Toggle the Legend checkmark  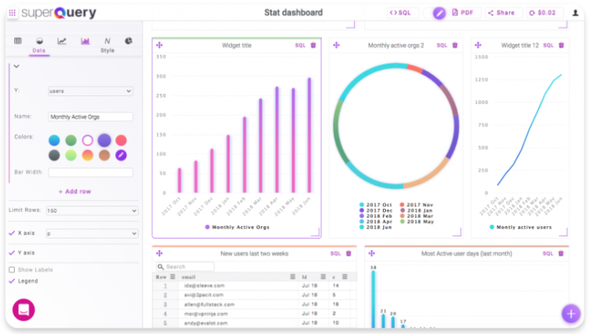12,281
